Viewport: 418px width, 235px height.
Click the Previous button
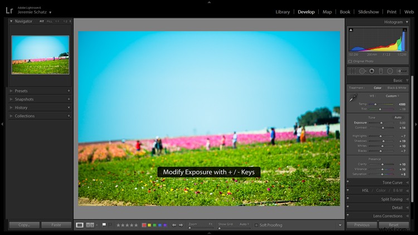(362, 225)
